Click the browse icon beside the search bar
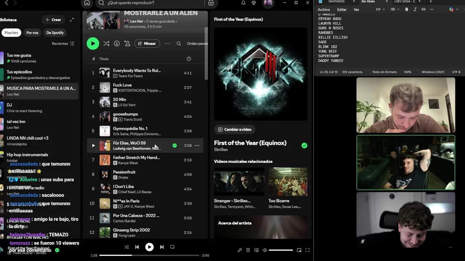This screenshot has height=261, width=465. click(211, 3)
